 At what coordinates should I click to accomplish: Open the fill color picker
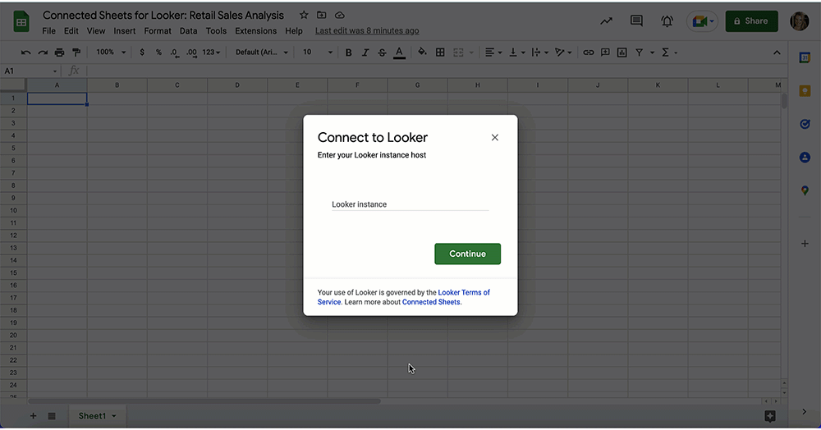[x=422, y=53]
